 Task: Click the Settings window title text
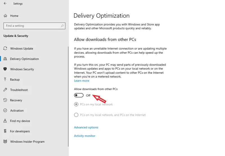coord(18,4)
